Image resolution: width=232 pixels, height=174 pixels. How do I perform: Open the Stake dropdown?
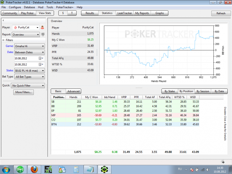29,71
